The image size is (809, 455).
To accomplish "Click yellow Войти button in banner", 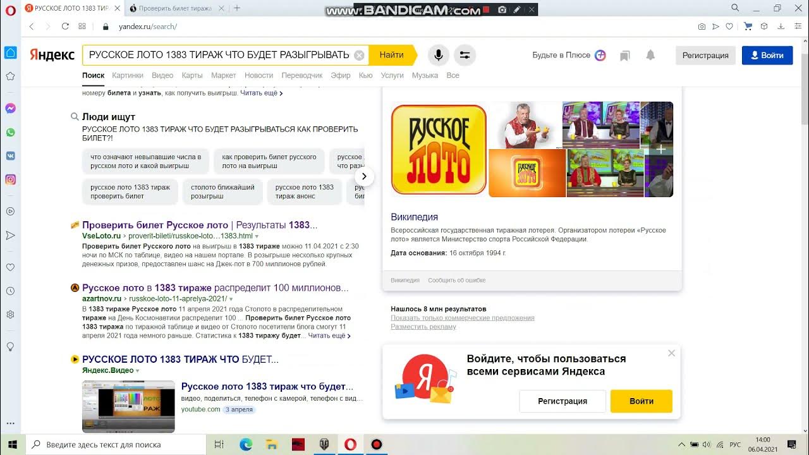I will [x=642, y=401].
